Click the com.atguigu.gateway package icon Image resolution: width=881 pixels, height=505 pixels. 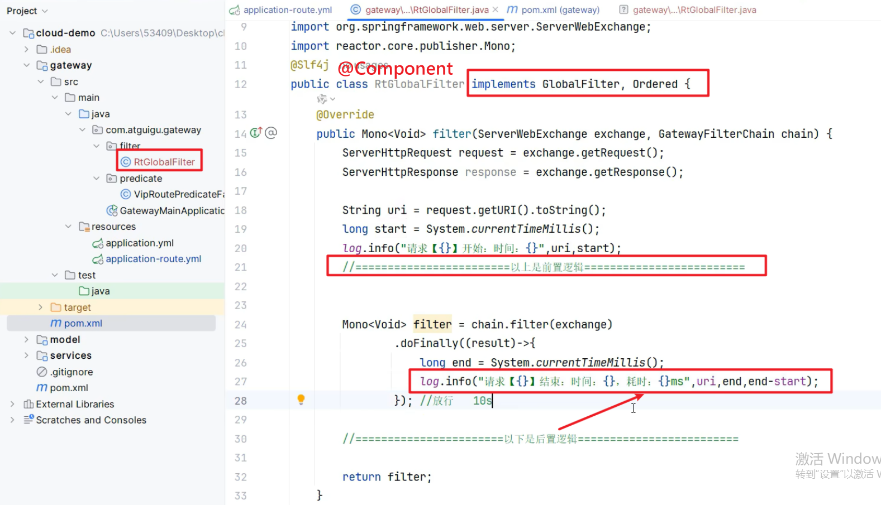[x=97, y=130]
